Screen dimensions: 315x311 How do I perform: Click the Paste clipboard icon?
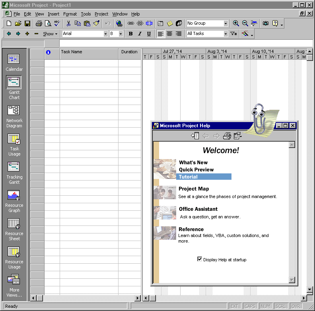[87, 23]
